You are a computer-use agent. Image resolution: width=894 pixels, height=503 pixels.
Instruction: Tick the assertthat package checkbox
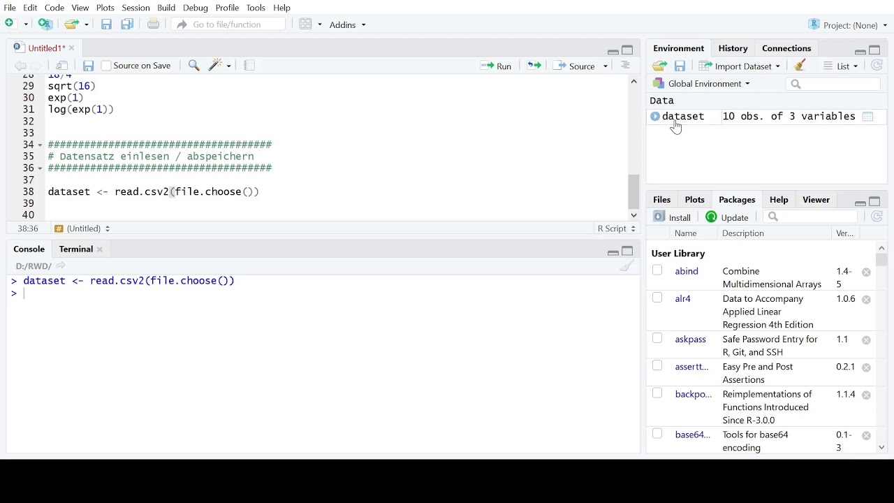[x=657, y=365]
